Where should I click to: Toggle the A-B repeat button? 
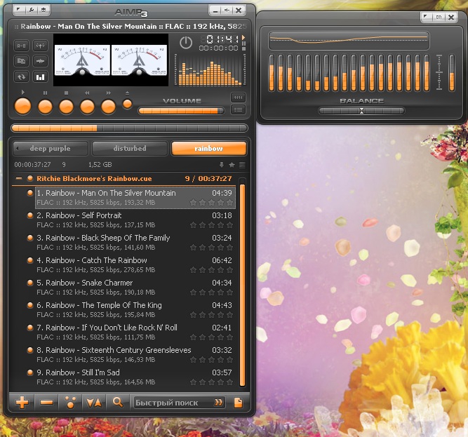click(x=21, y=46)
